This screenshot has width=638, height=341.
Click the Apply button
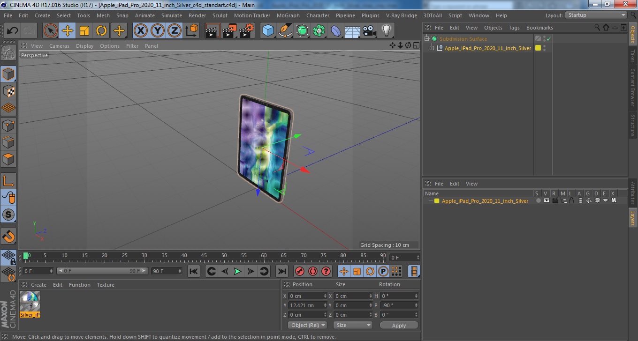(399, 325)
